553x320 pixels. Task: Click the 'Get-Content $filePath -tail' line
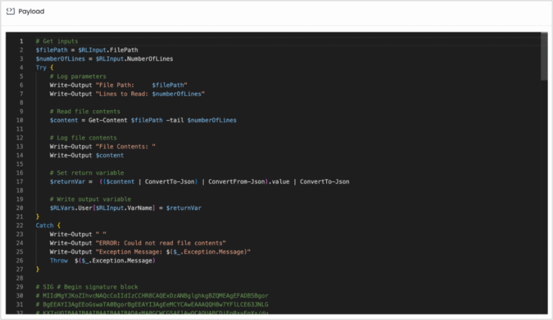143,120
